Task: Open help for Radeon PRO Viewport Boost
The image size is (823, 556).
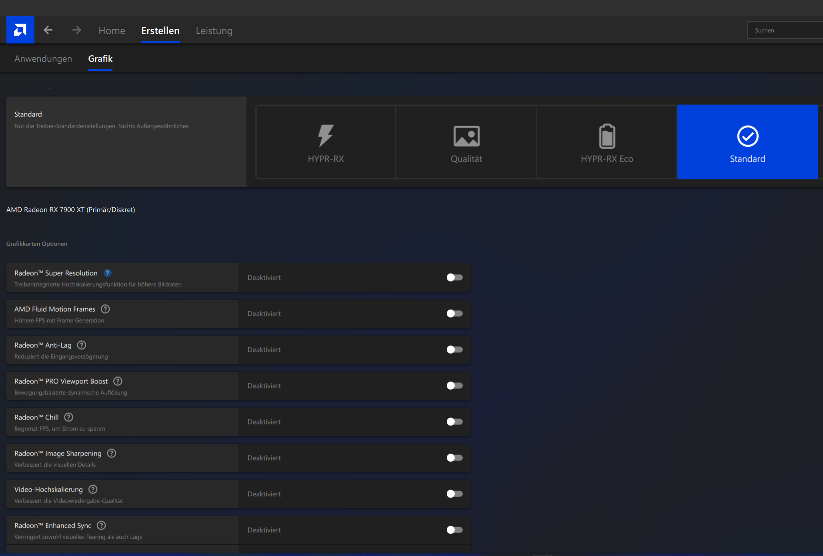Action: (x=117, y=381)
